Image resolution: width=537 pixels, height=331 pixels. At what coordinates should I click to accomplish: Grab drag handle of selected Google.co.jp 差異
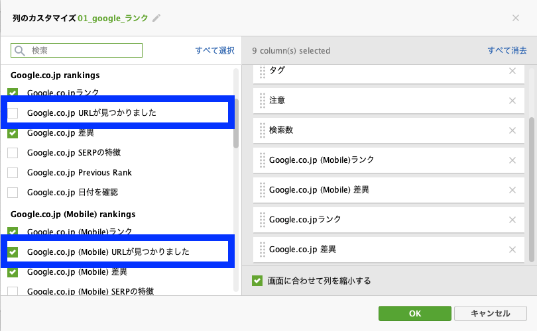pyautogui.click(x=263, y=250)
